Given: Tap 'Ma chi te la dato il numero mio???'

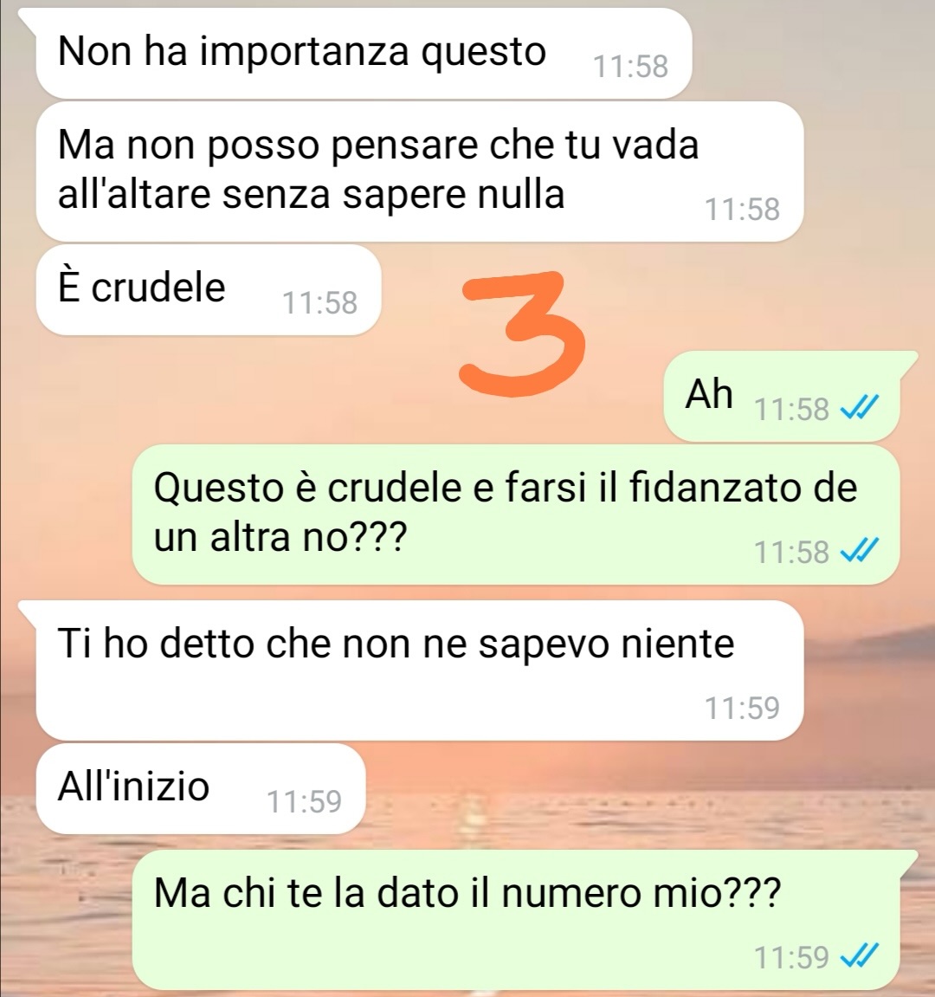Looking at the screenshot, I should (516, 919).
